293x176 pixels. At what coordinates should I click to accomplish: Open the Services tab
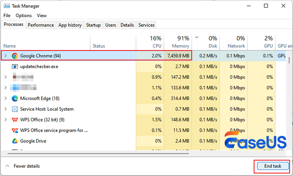coord(146,25)
